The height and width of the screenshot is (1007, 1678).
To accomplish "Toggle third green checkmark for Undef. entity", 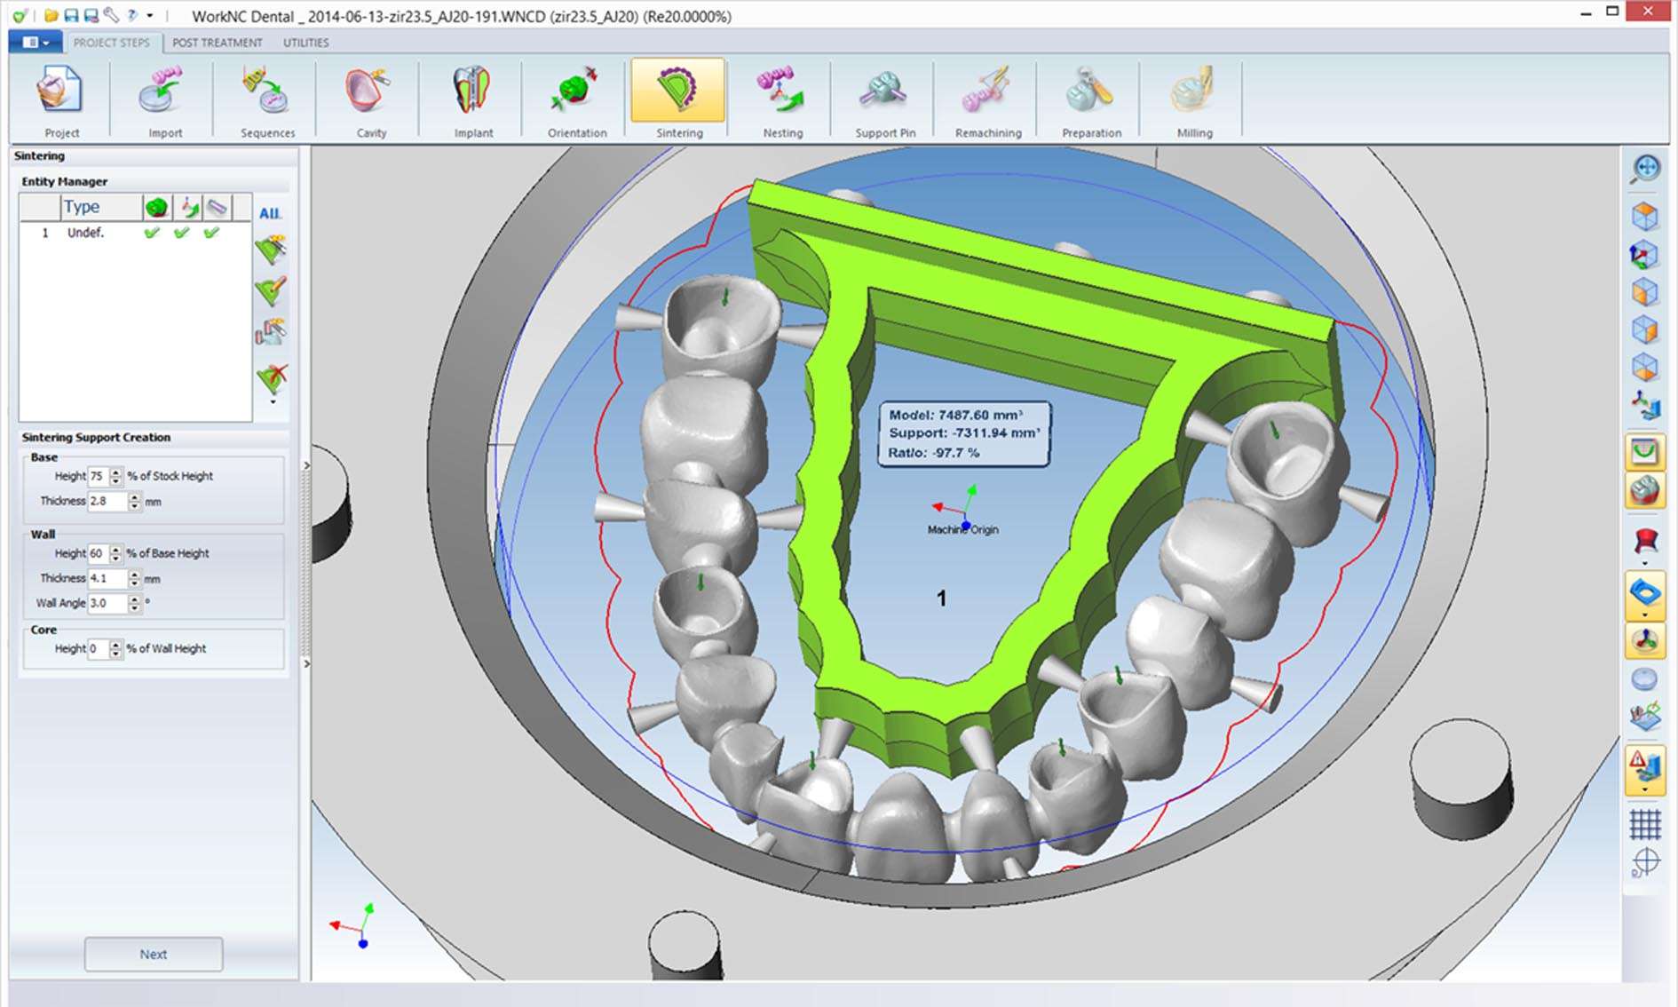I will click(x=211, y=233).
